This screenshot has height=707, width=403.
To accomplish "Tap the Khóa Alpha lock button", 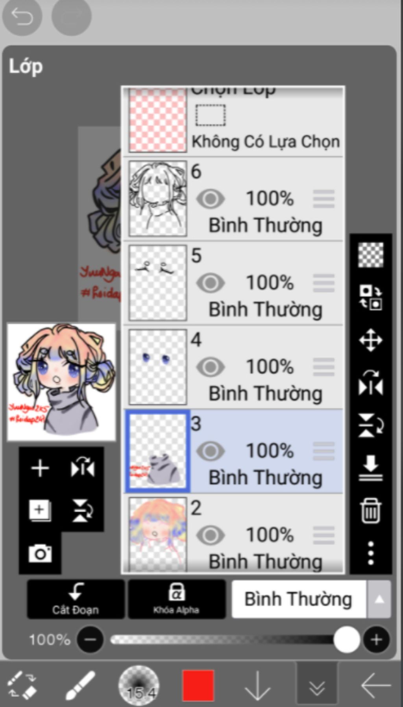I will 176,599.
